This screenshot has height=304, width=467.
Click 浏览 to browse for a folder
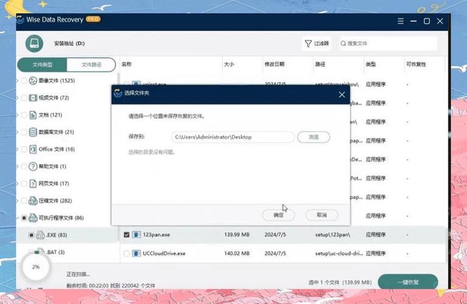click(314, 137)
